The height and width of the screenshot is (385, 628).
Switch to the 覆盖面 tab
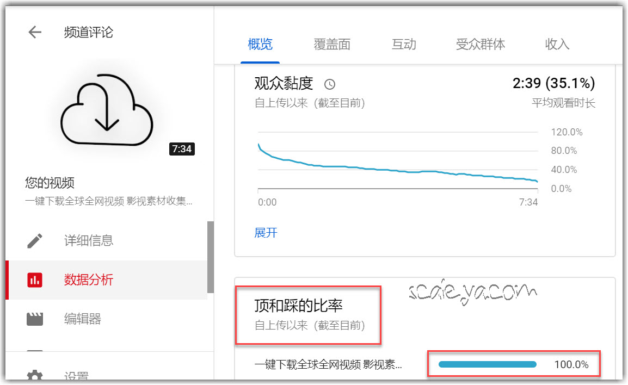[332, 45]
